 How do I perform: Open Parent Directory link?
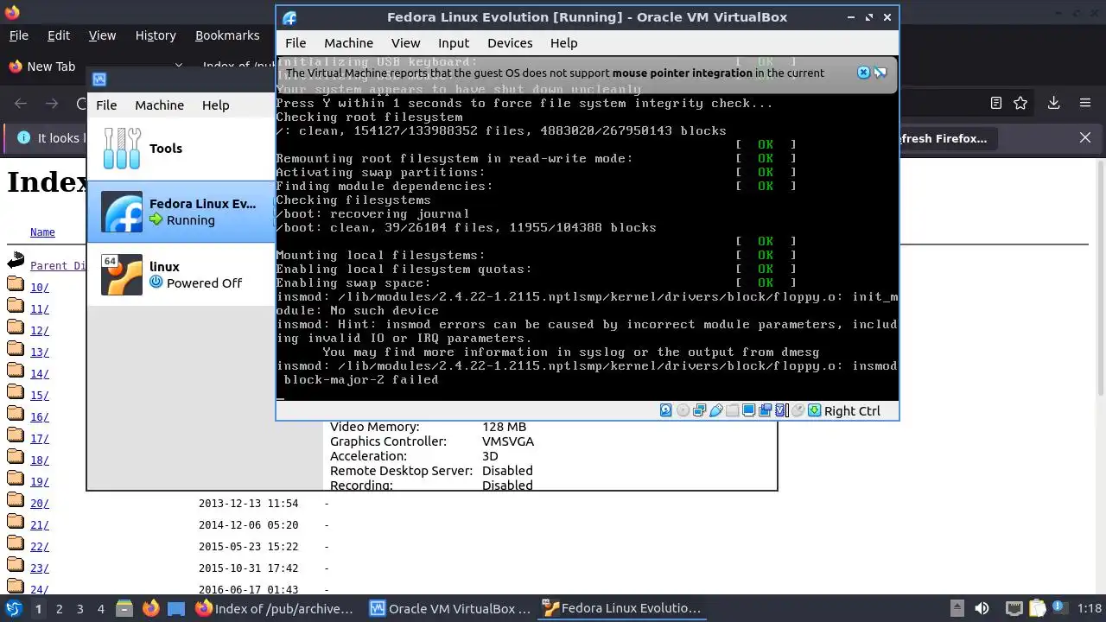click(x=59, y=266)
